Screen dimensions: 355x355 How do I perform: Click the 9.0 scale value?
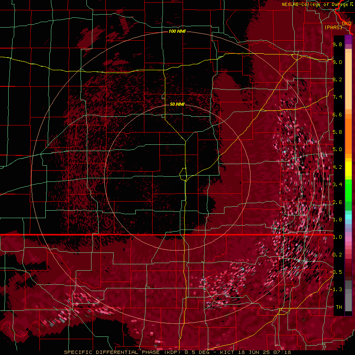point(337,62)
